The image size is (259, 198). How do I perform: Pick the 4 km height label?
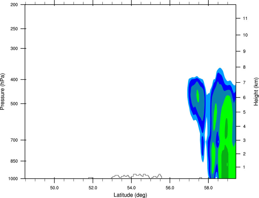pyautogui.click(x=244, y=126)
